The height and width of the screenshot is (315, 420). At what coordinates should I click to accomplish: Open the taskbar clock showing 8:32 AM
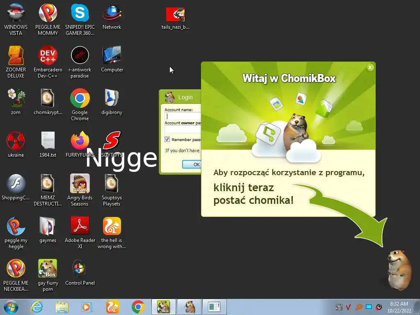pos(399,307)
